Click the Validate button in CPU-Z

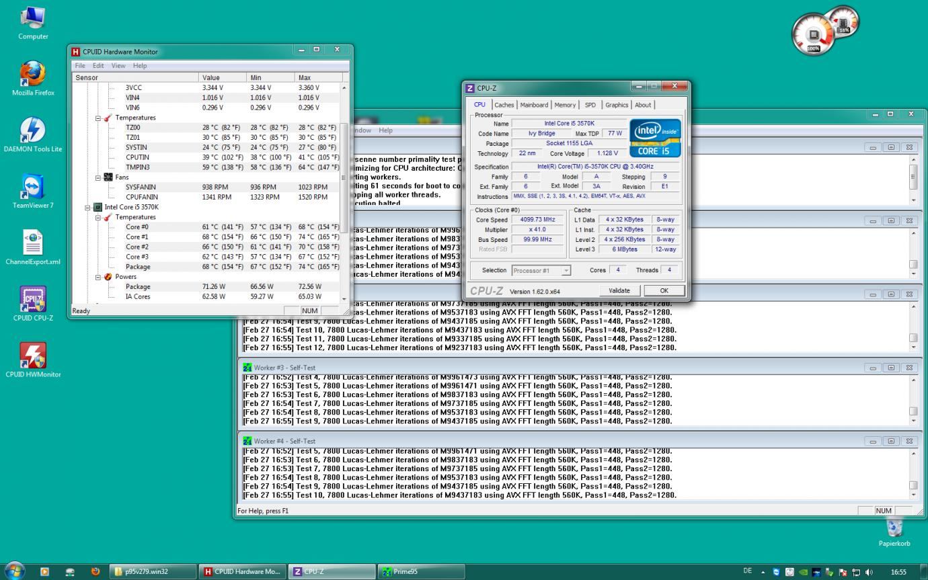tap(619, 291)
